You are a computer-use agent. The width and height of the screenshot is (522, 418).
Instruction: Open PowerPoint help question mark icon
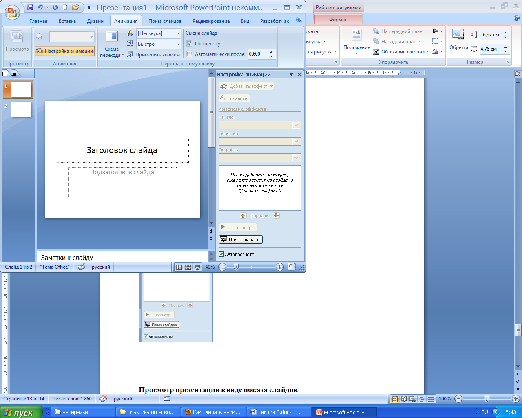[299, 20]
